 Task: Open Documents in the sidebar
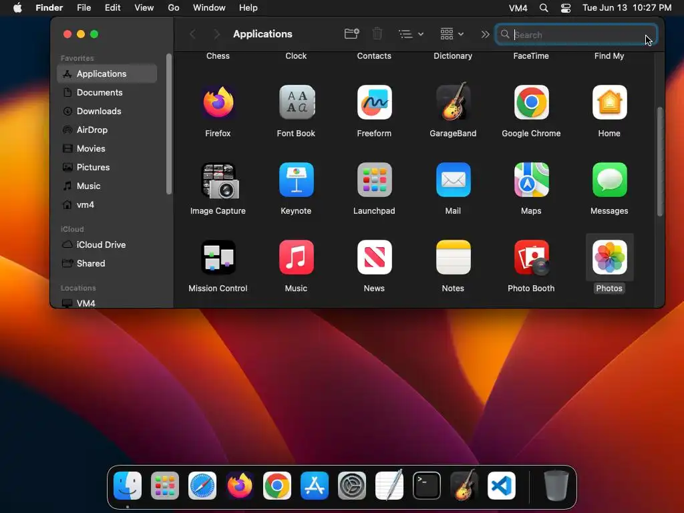(x=107, y=92)
